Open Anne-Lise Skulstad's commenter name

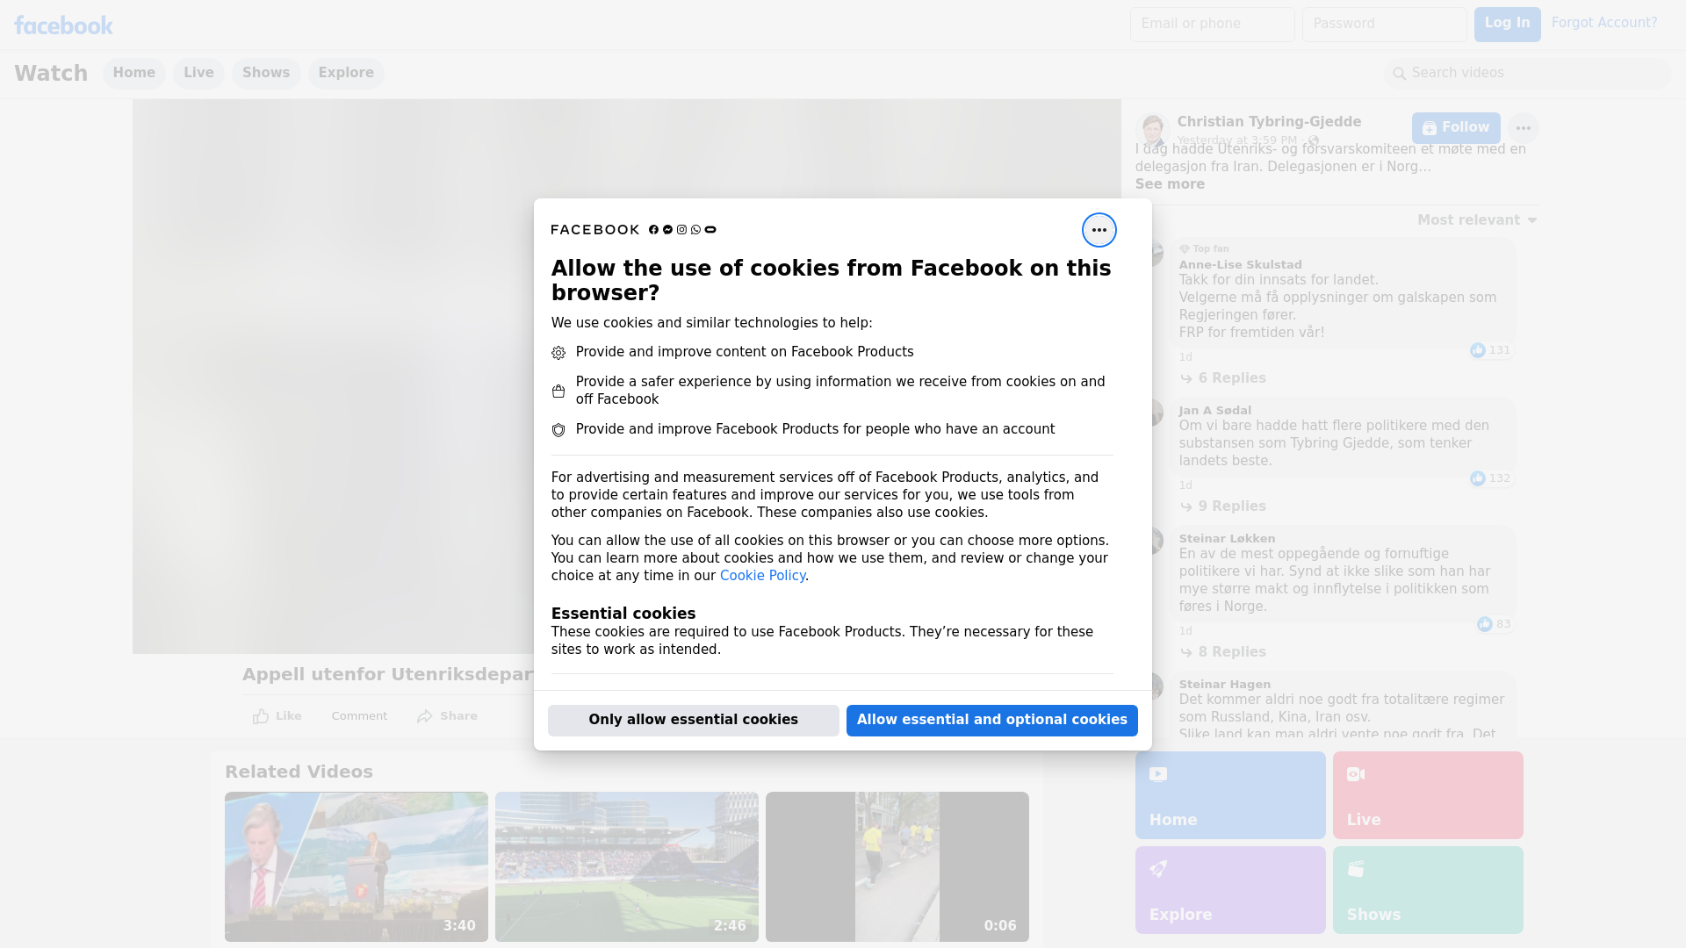point(1240,264)
